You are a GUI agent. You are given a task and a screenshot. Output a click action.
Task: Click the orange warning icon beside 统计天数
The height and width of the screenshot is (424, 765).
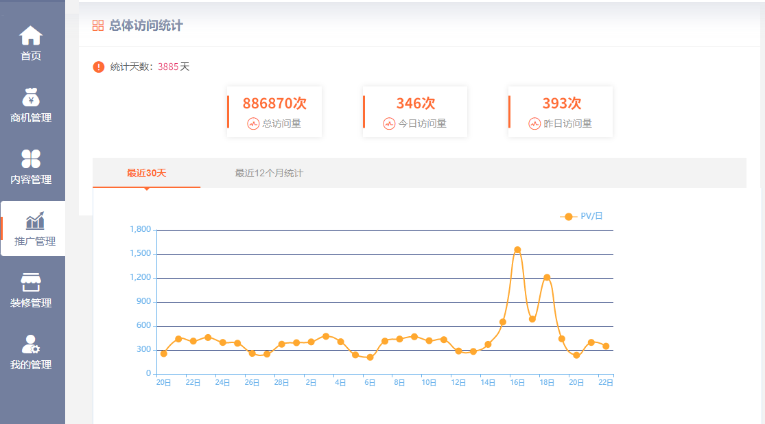(x=99, y=67)
